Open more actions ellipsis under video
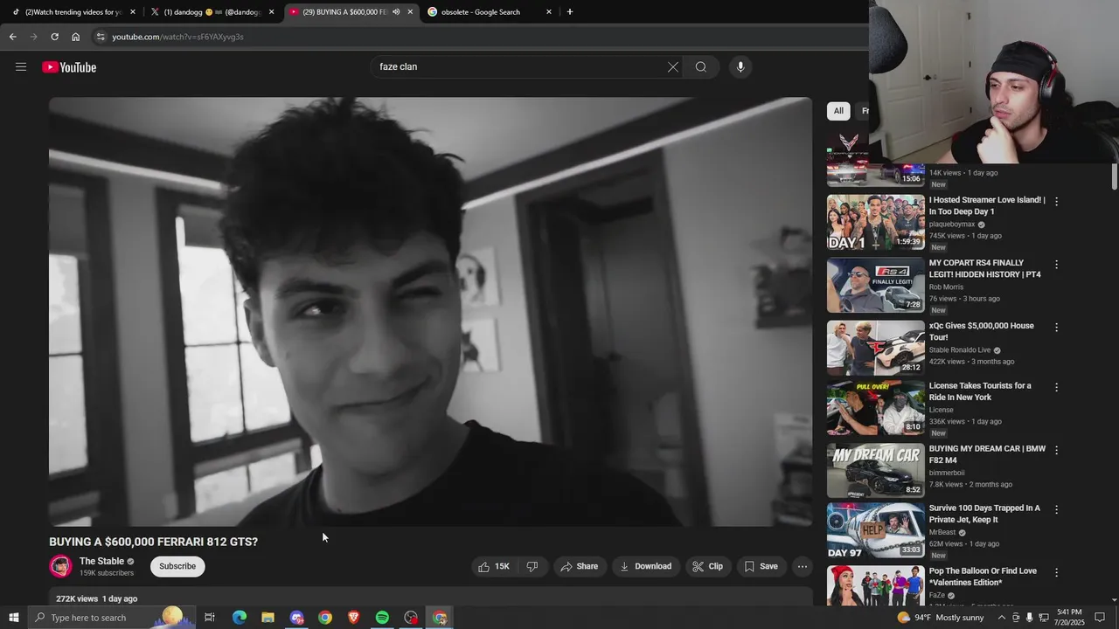Image resolution: width=1119 pixels, height=629 pixels. point(802,566)
